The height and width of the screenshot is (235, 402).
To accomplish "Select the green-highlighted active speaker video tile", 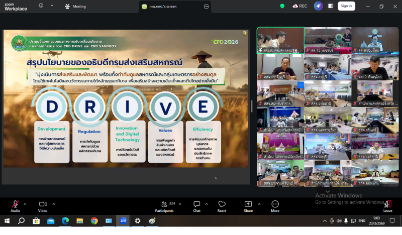I will pyautogui.click(x=280, y=40).
